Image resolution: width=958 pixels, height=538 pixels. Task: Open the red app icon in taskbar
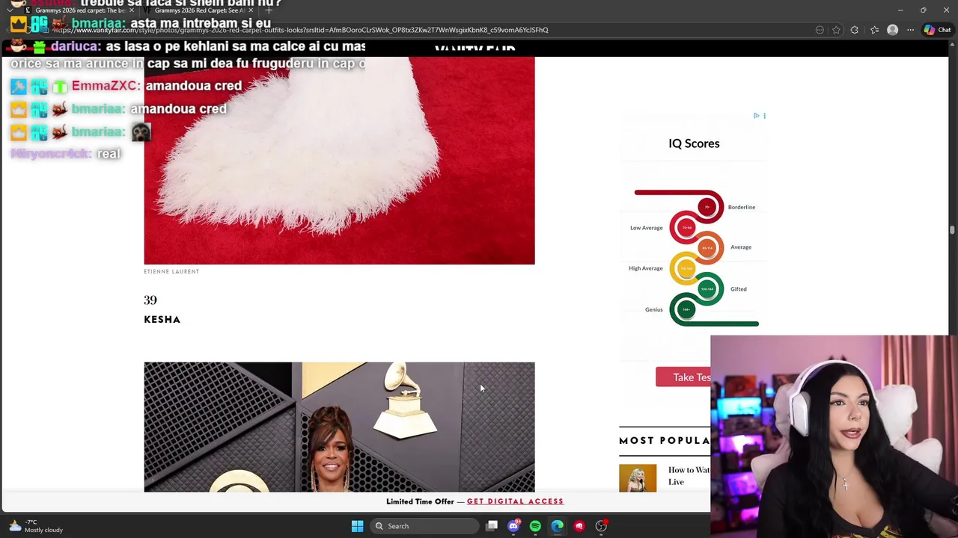pos(579,526)
